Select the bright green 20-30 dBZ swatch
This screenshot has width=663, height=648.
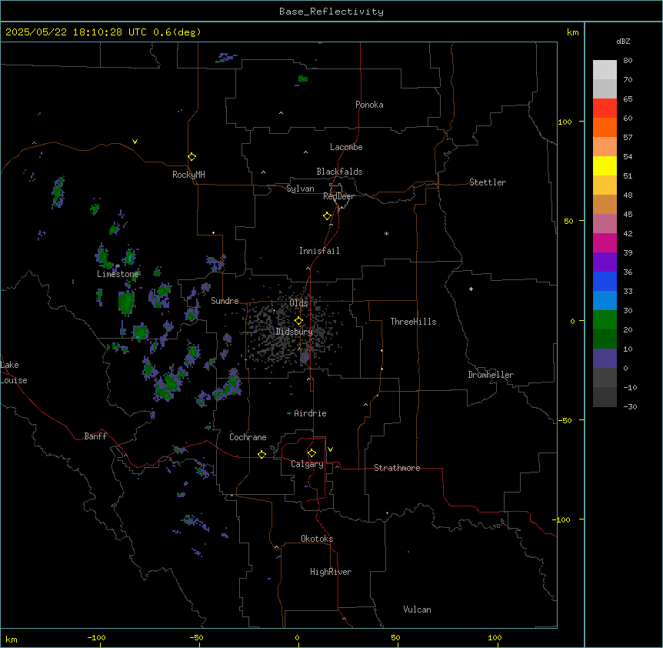pos(605,320)
